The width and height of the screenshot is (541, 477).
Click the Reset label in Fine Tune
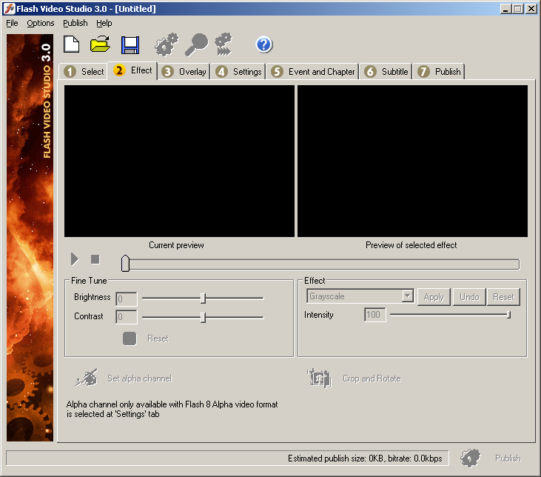(x=158, y=338)
